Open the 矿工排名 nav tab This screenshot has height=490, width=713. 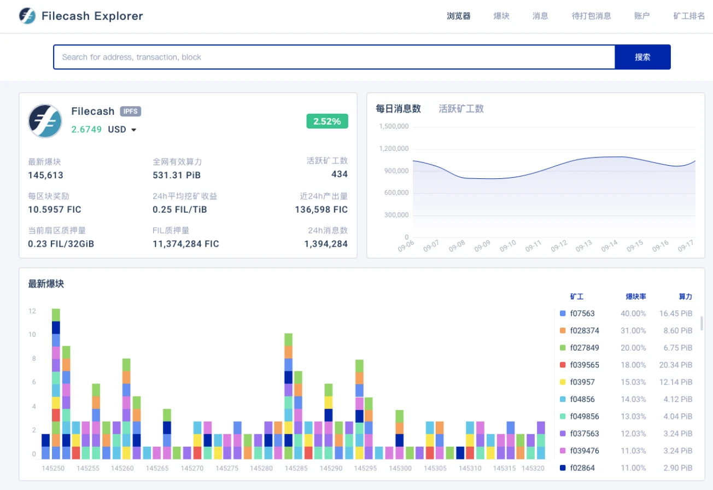point(689,16)
